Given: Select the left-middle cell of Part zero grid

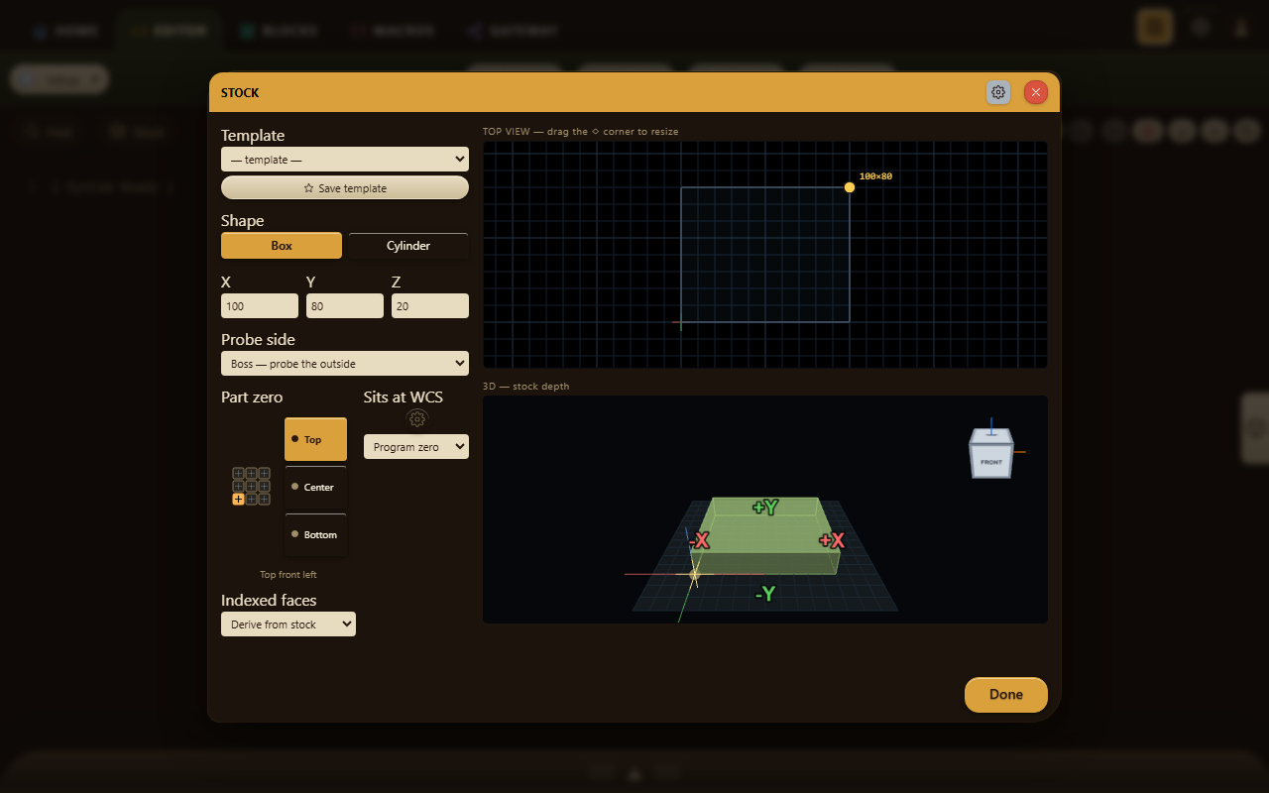Looking at the screenshot, I should [x=238, y=486].
